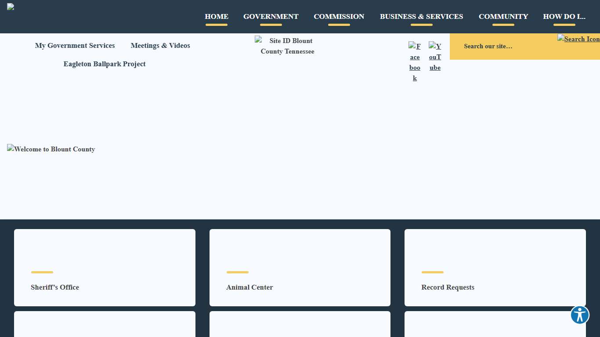The image size is (600, 337).
Task: Select the HOME navigation tab
Action: (217, 16)
